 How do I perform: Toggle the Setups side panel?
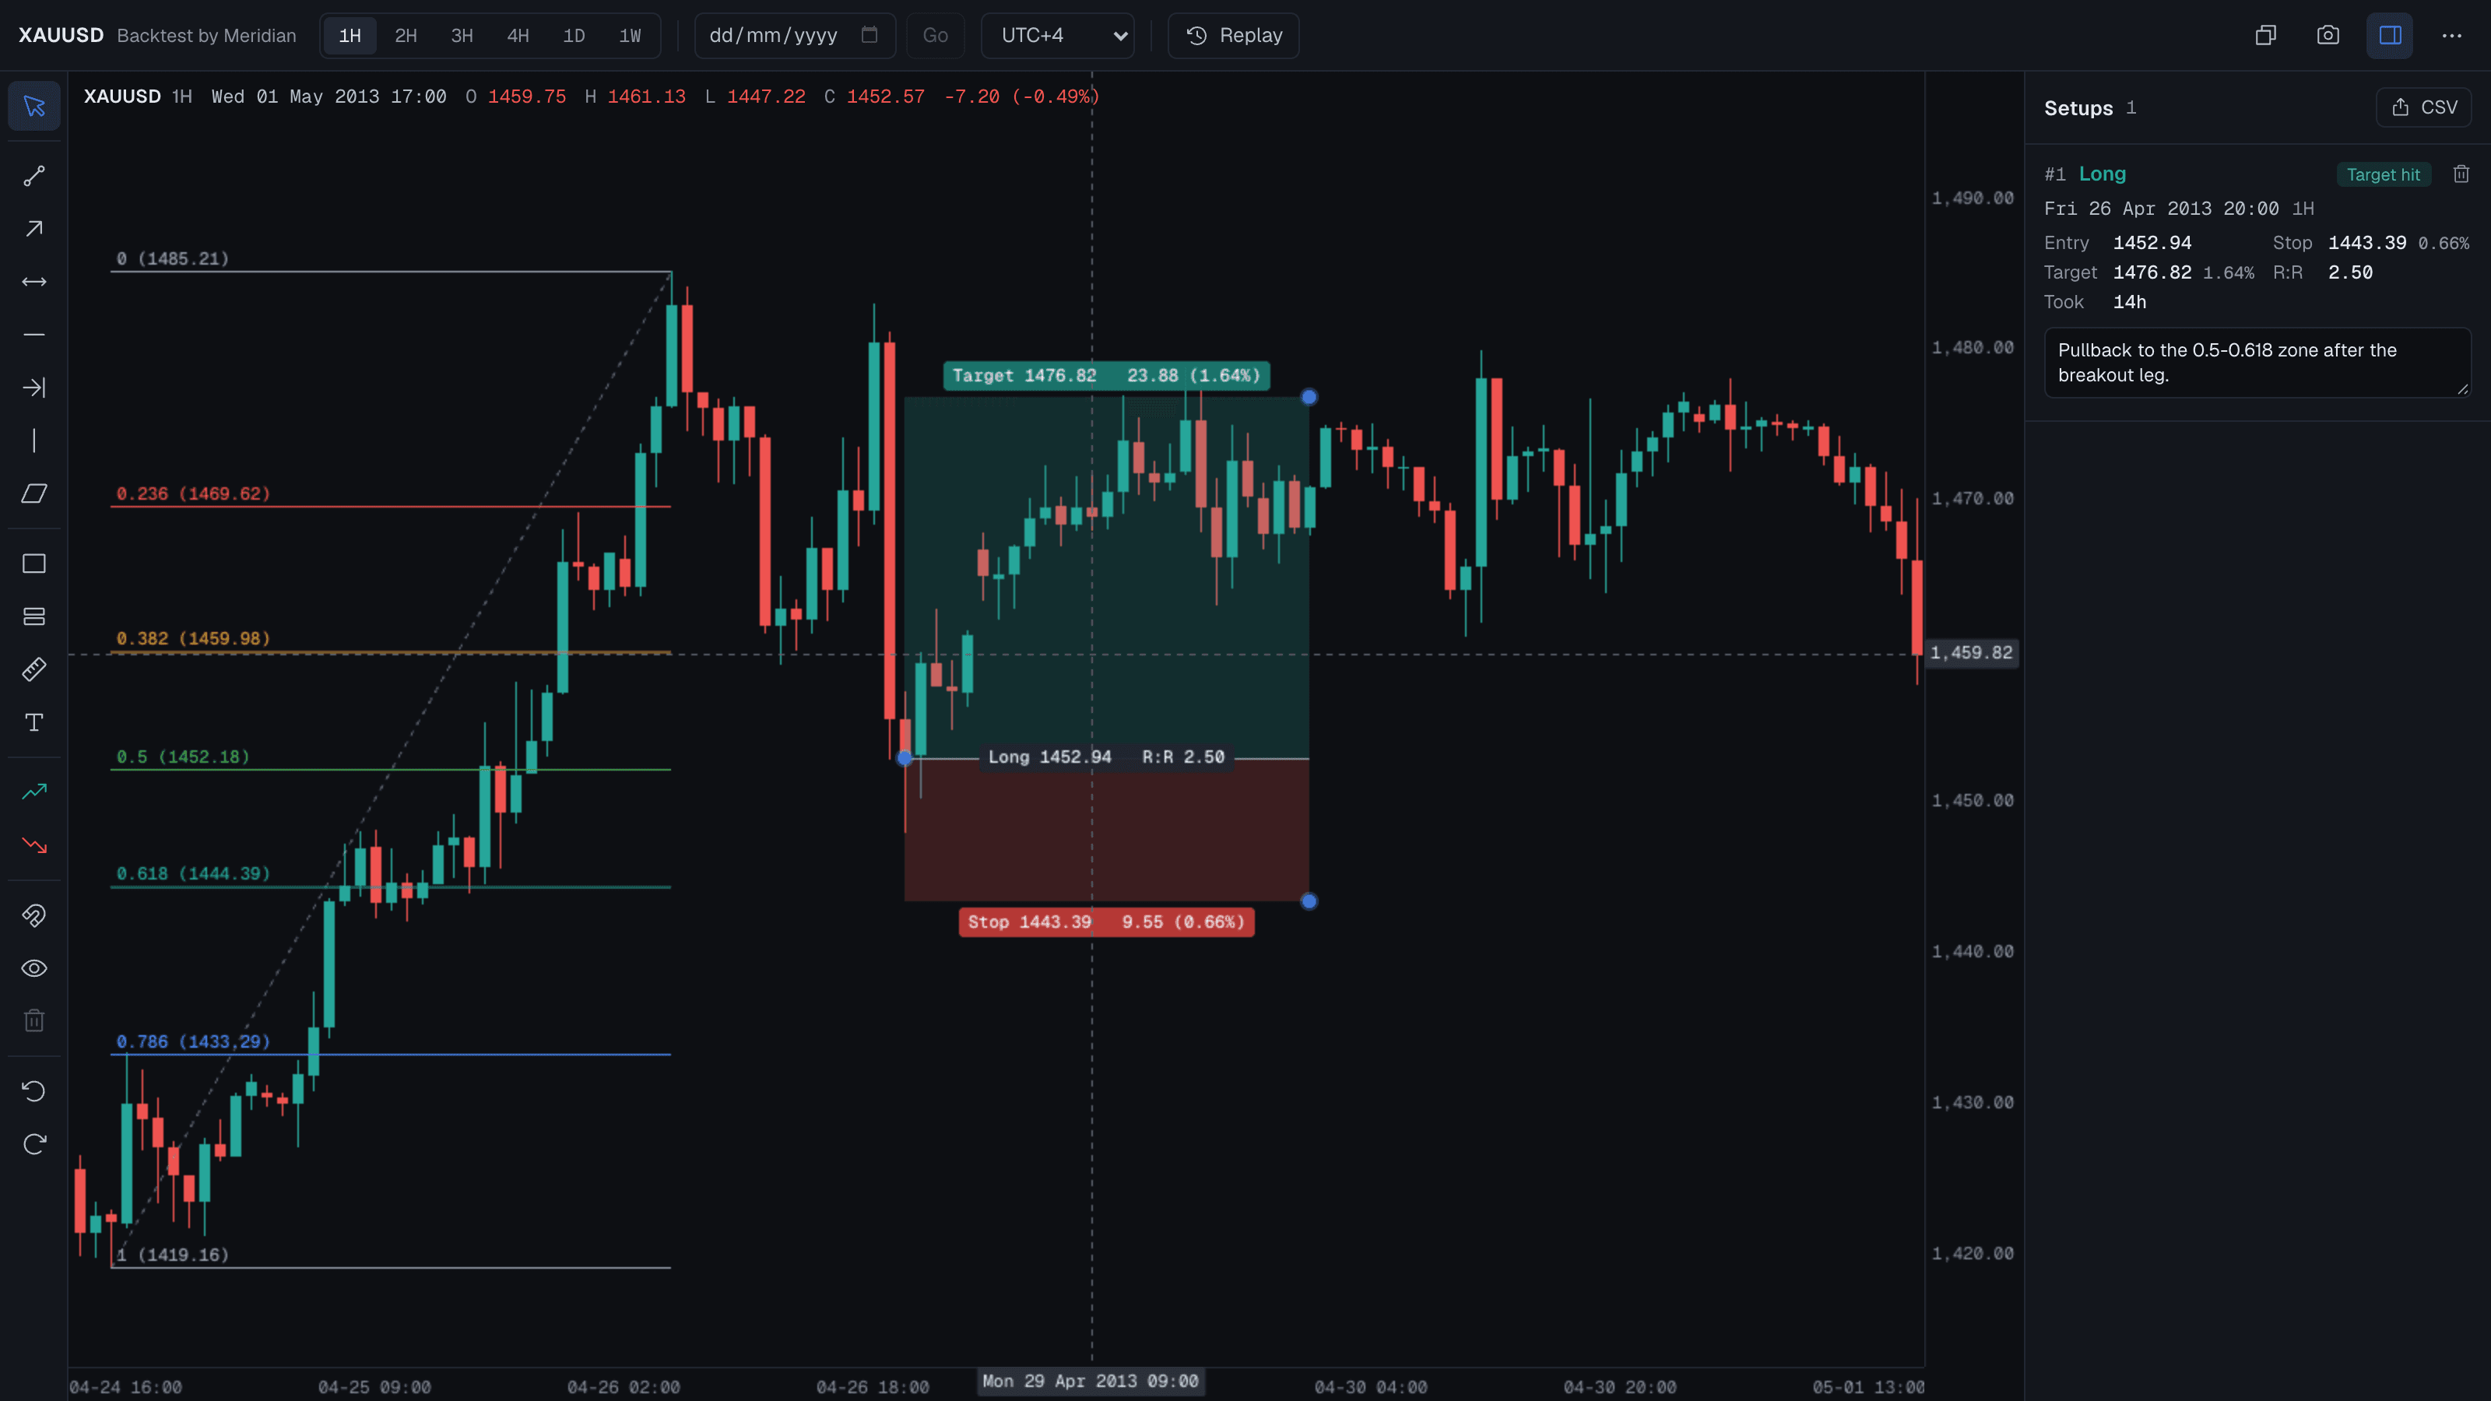[x=2390, y=36]
